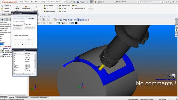Click the Настройки item above the simulation toolbar
178x100 pixels.
pos(43,17)
